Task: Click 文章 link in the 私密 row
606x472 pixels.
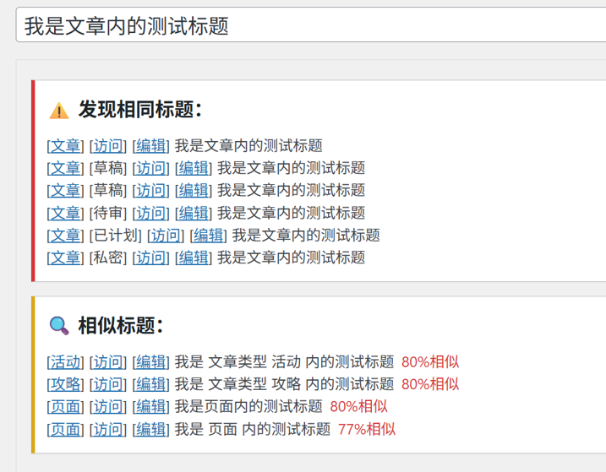Action: pos(65,258)
